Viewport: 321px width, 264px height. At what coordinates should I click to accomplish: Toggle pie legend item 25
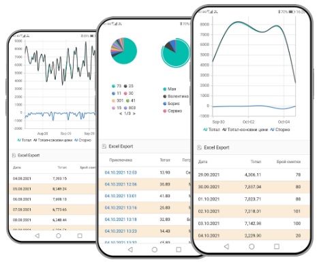click(x=129, y=86)
